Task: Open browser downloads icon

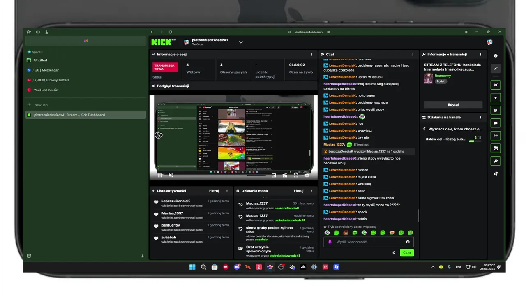Action: 47,32
